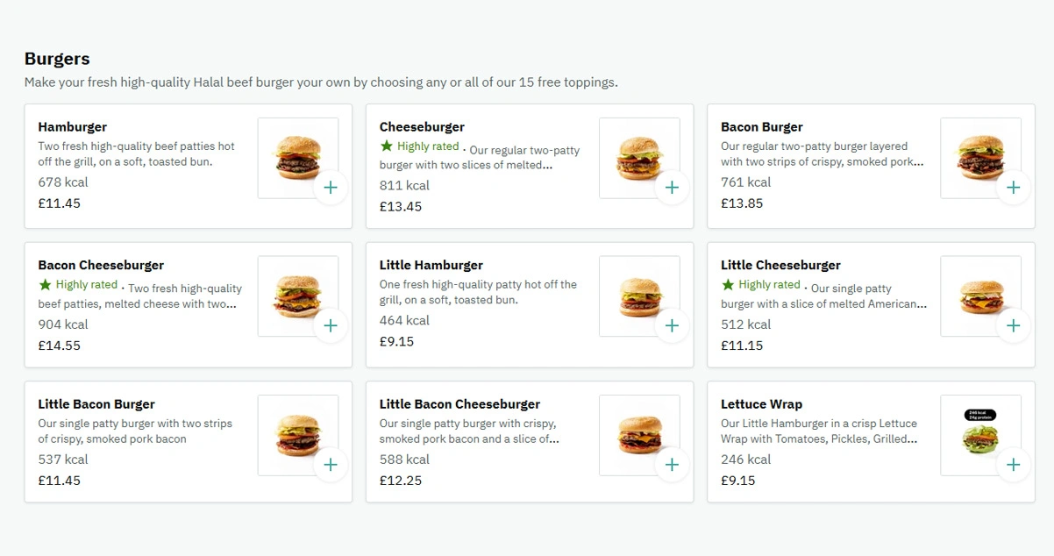The width and height of the screenshot is (1054, 556).
Task: Click the Little Bacon Burger description text
Action: click(x=135, y=431)
